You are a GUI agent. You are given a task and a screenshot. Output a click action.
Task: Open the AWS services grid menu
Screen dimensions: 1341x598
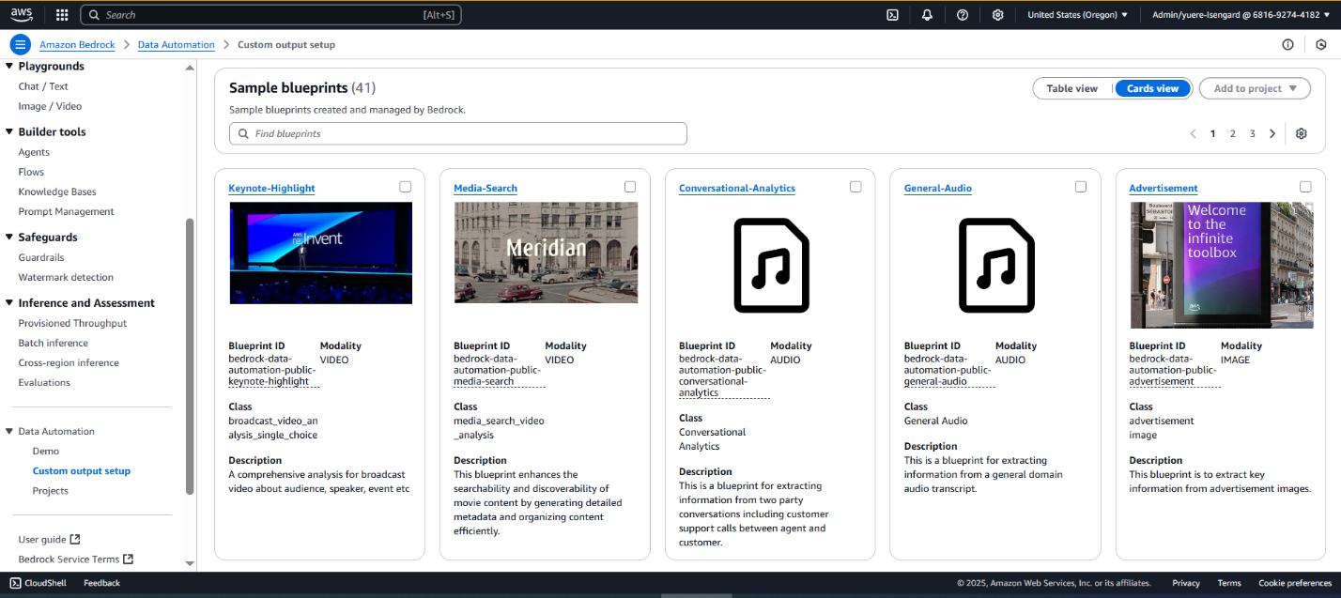coord(62,15)
